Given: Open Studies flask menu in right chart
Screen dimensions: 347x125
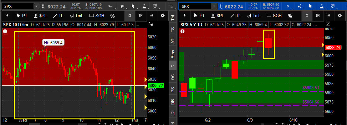Looking at the screenshot, I should [321, 7].
